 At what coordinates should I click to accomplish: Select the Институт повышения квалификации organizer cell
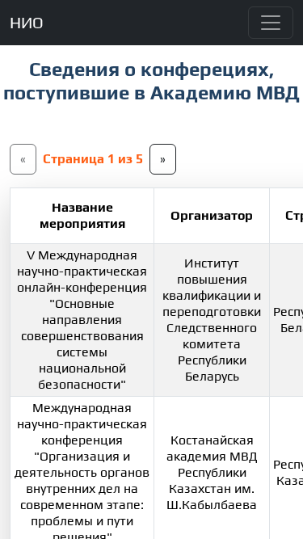212,320
